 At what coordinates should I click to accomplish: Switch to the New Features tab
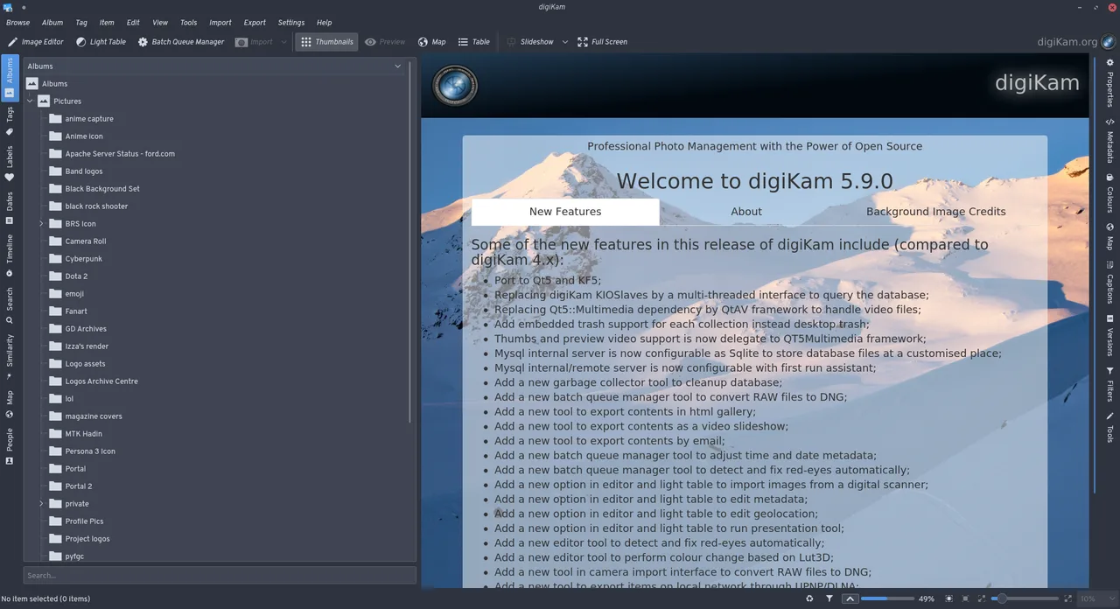(x=565, y=212)
